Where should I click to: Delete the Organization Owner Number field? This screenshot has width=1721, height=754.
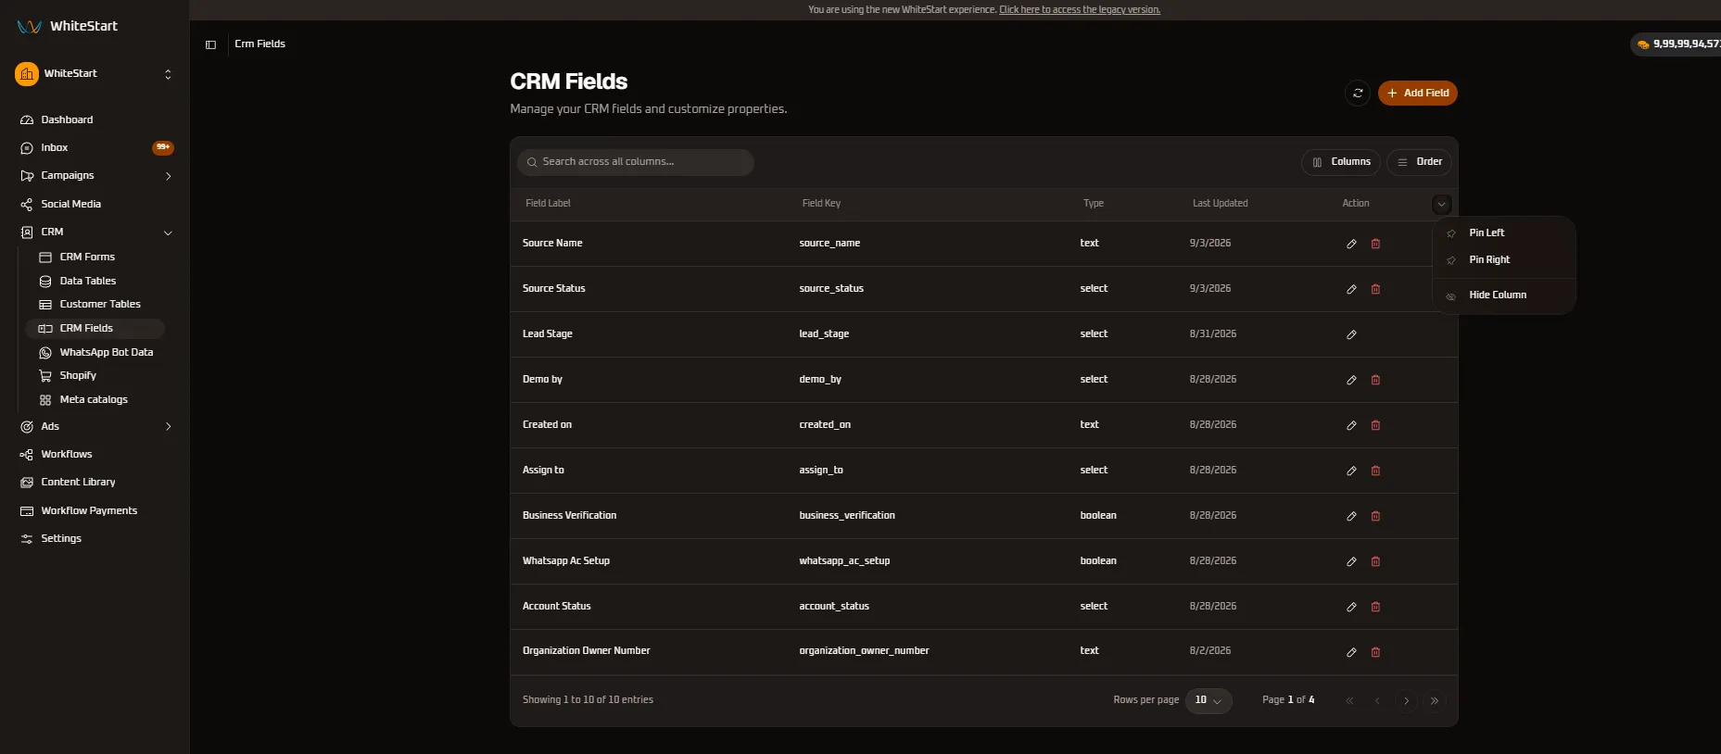tap(1375, 652)
